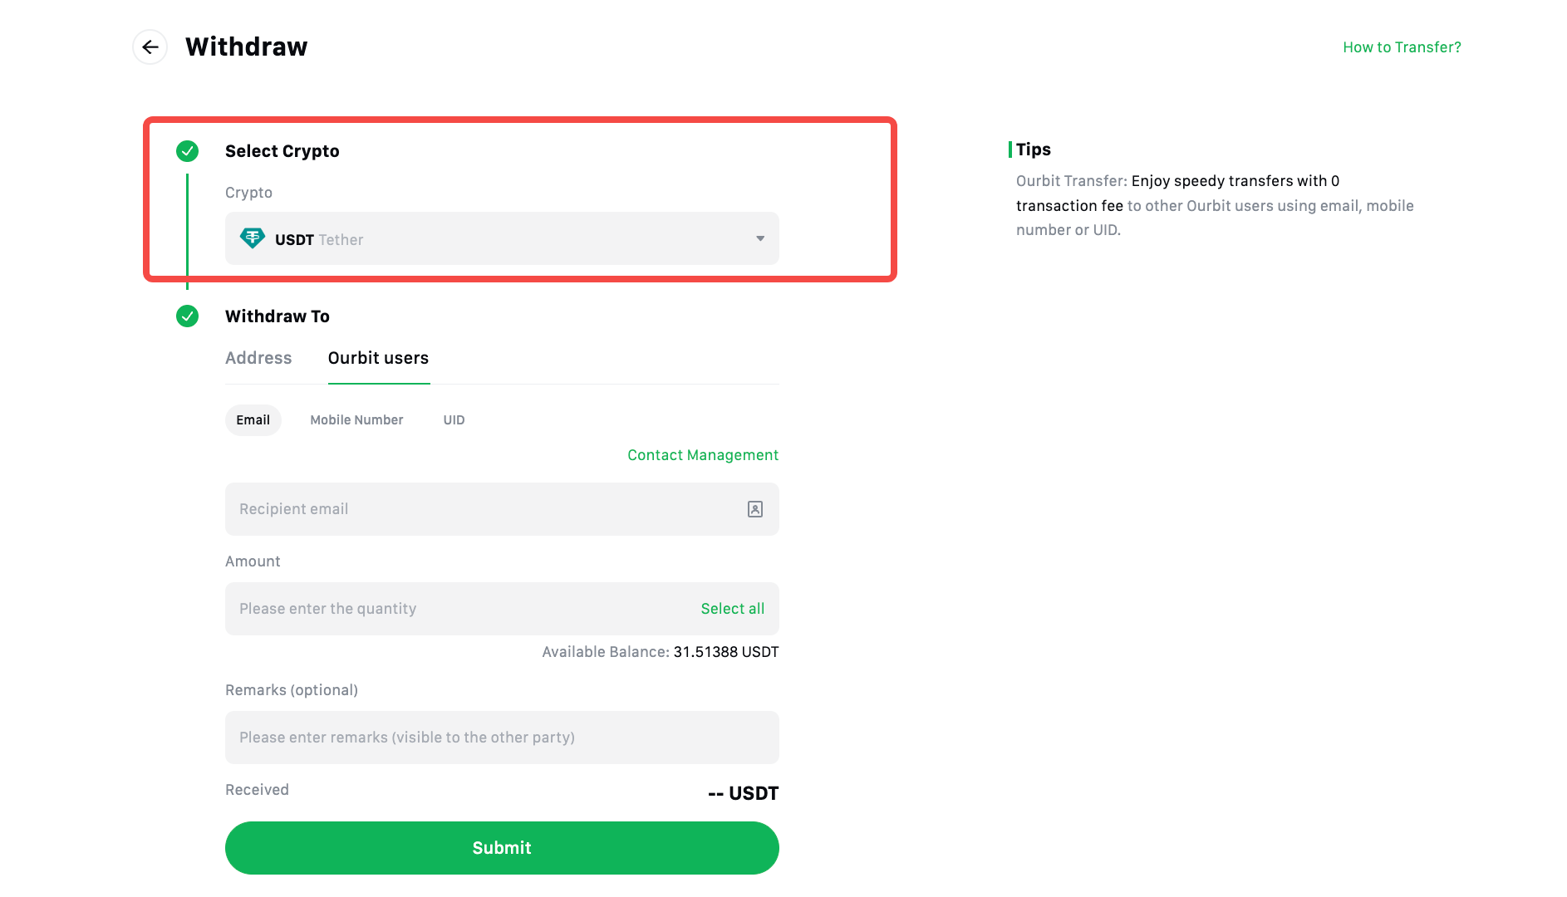The image size is (1567, 897).
Task: Click the Select Crypto green checkmark
Action: pyautogui.click(x=188, y=151)
